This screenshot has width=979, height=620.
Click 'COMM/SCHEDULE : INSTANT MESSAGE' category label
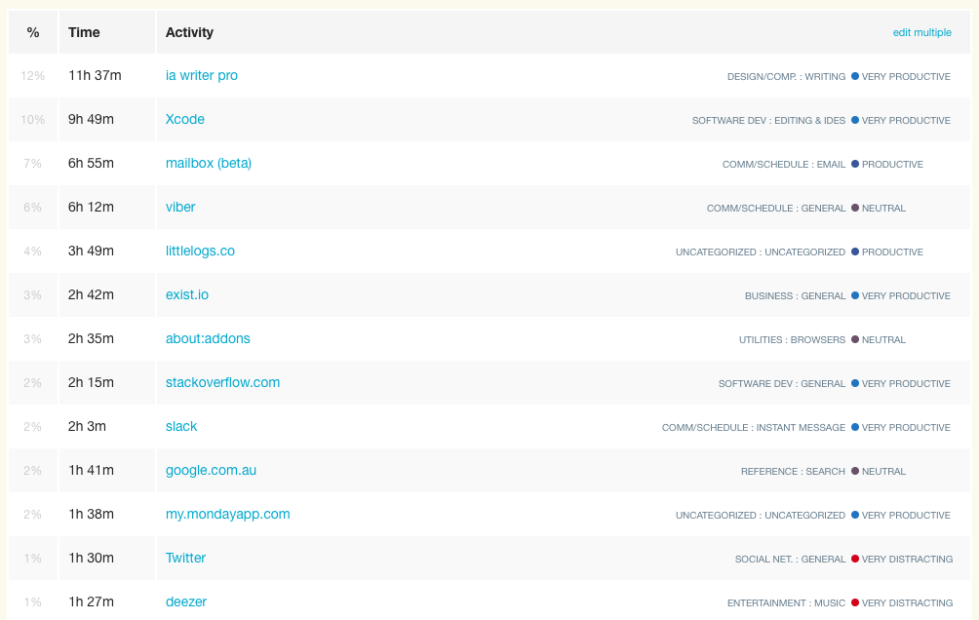754,428
